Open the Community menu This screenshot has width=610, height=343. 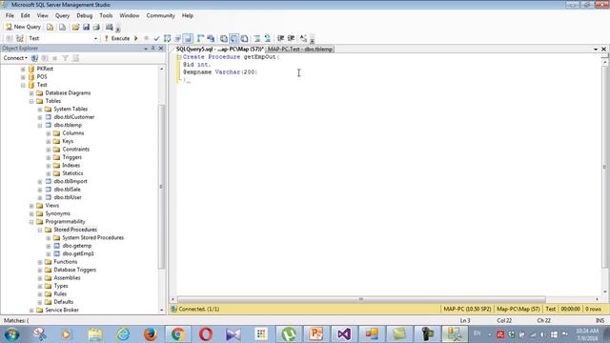[x=160, y=15]
